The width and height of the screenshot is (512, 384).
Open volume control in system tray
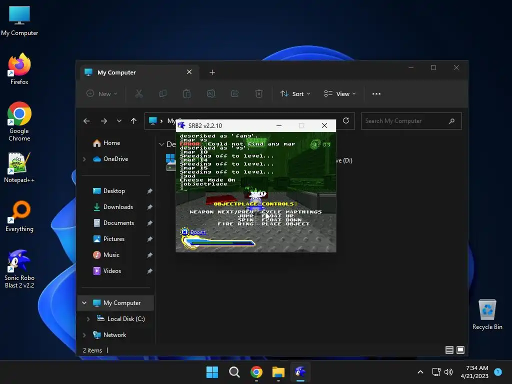448,372
